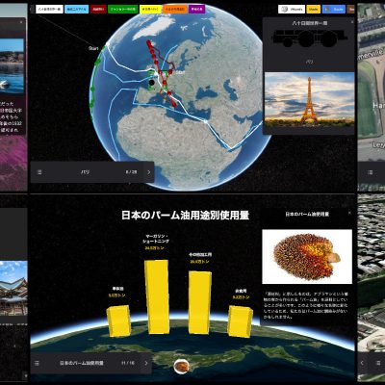The width and height of the screenshot is (385, 385).
Task: Click the black circular marker on Europe
Action: coord(151,83)
